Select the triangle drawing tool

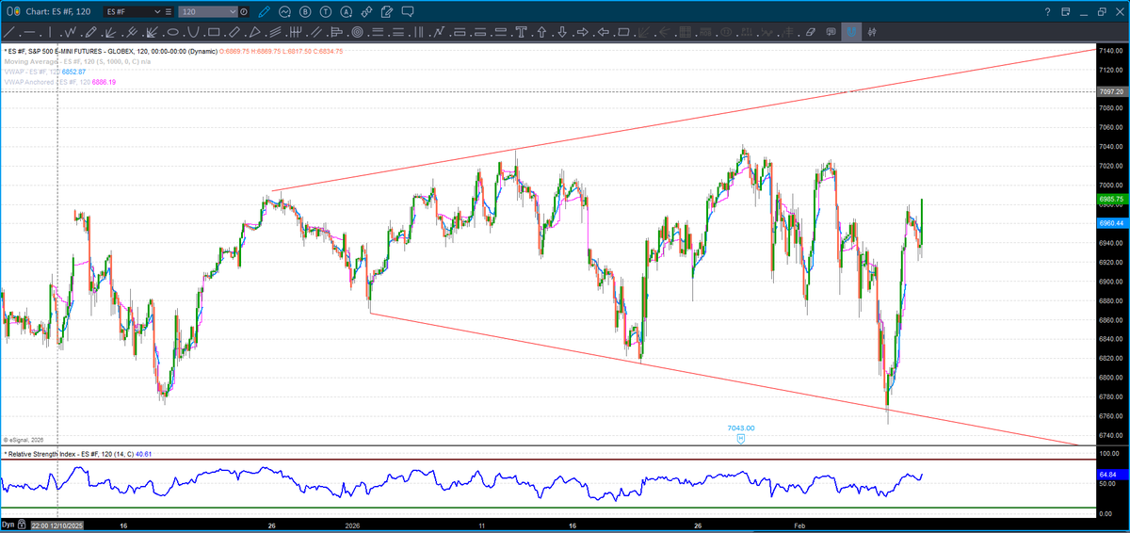tap(254, 32)
